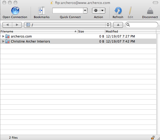Select the Christine Archer Interiors row
The width and height of the screenshot is (160, 140).
pyautogui.click(x=78, y=41)
